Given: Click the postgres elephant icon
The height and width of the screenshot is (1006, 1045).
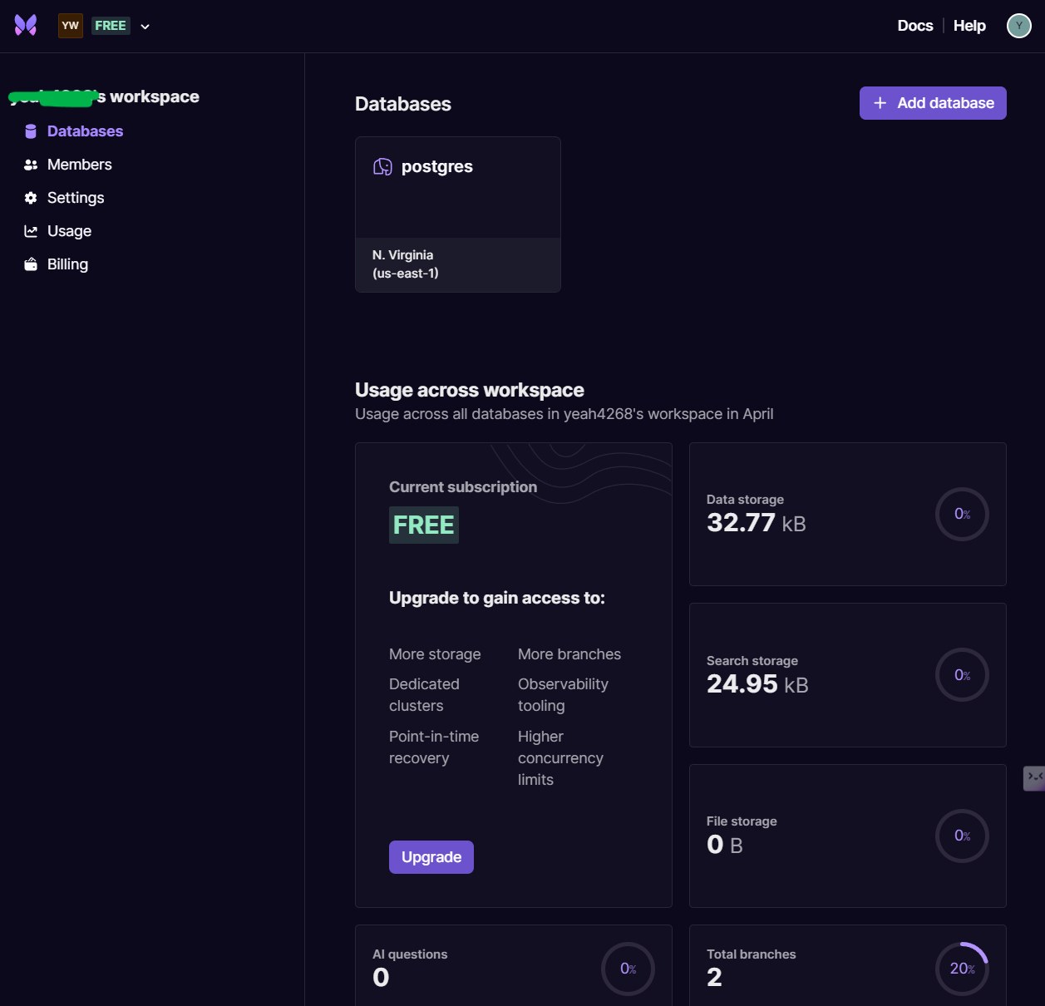Looking at the screenshot, I should pos(382,167).
